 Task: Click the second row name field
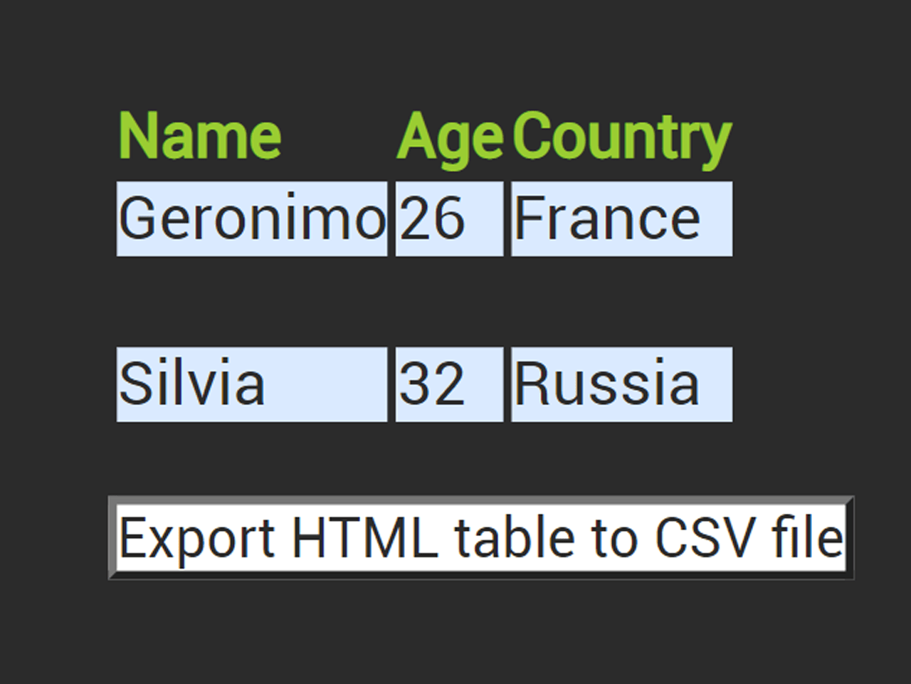(x=251, y=384)
